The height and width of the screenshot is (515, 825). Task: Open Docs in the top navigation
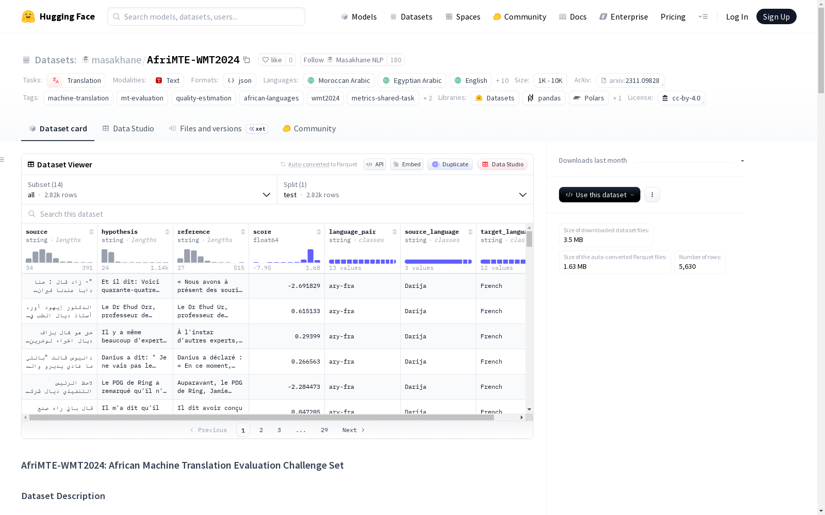click(x=573, y=16)
